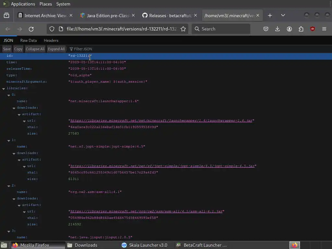Viewport: 332px width, 249px height.
Task: Close the Java Edition pre-Classic tab
Action: pyautogui.click(x=133, y=16)
